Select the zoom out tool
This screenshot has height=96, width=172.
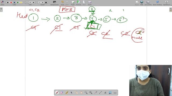pos(91,93)
